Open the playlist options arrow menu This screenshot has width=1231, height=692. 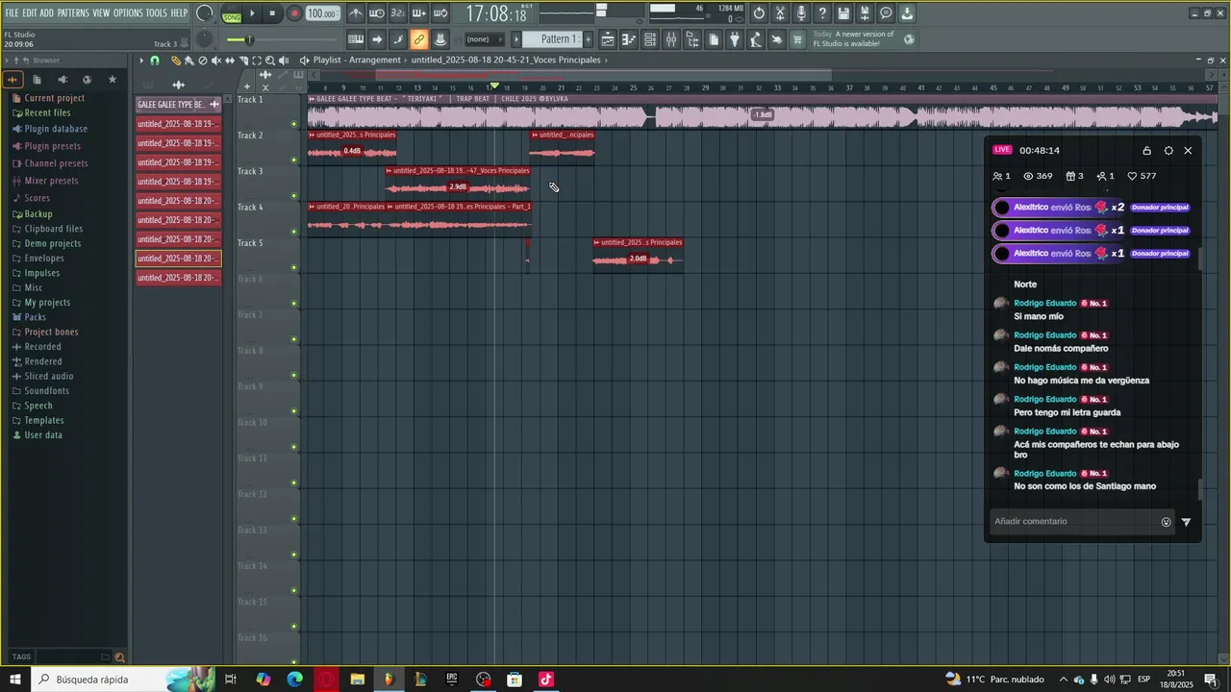click(x=141, y=60)
